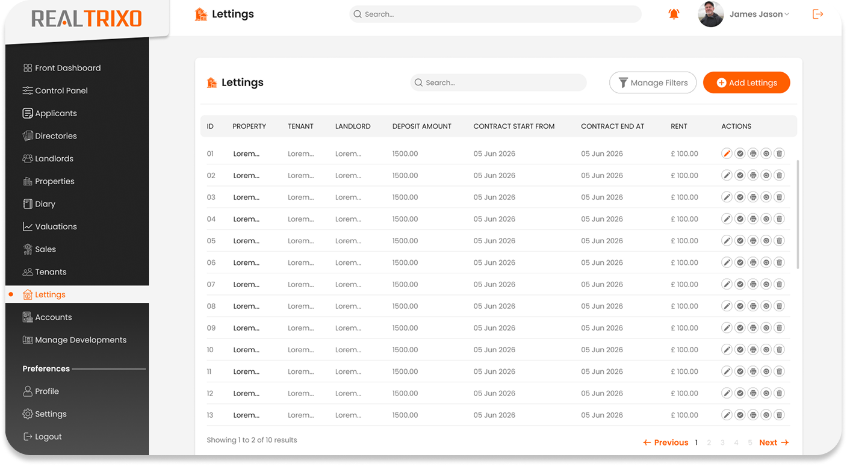Print letting row 12
847x466 pixels.
click(x=753, y=393)
